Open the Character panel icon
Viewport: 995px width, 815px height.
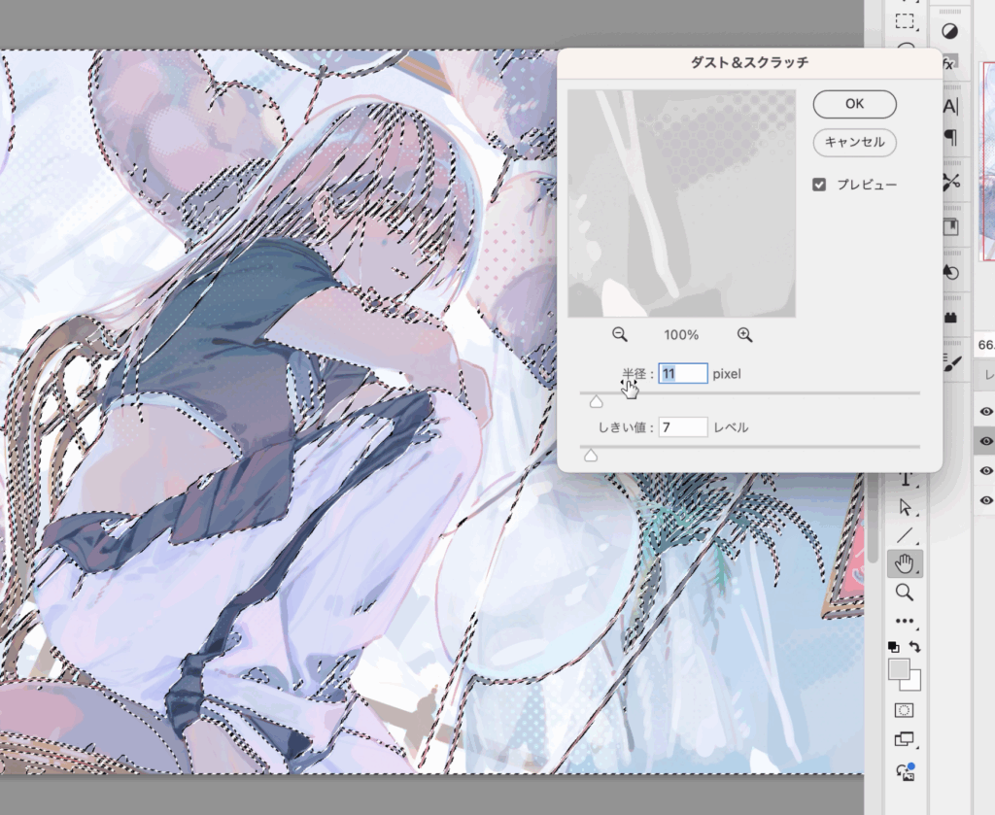950,106
